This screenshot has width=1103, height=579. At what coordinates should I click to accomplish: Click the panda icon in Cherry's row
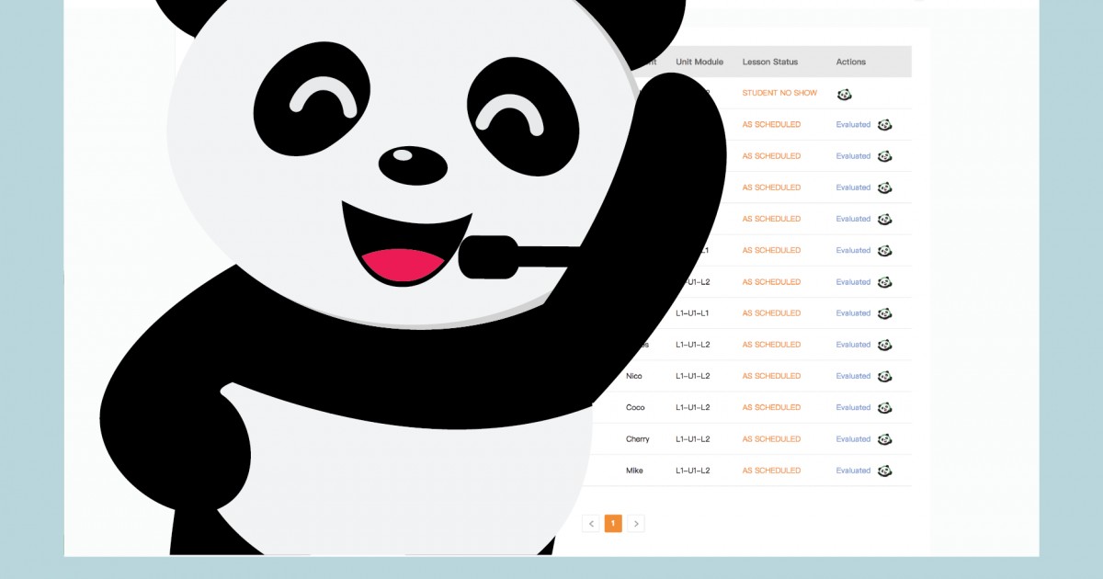point(884,439)
